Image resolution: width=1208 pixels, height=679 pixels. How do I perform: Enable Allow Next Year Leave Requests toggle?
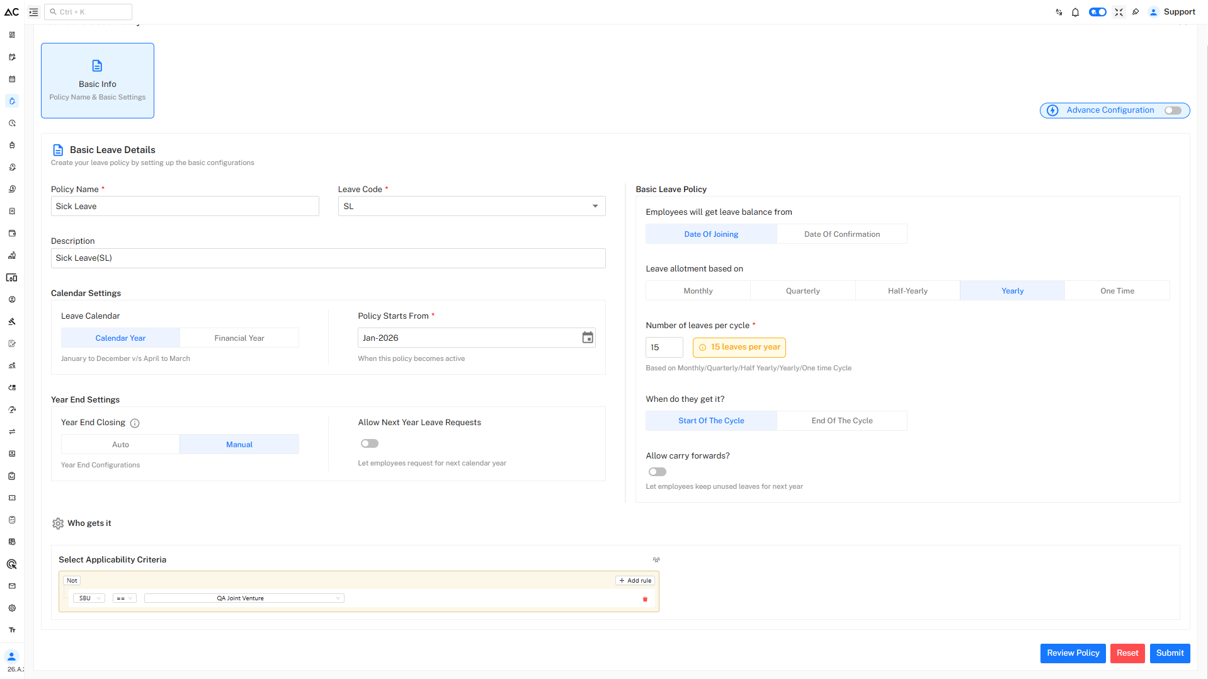370,443
